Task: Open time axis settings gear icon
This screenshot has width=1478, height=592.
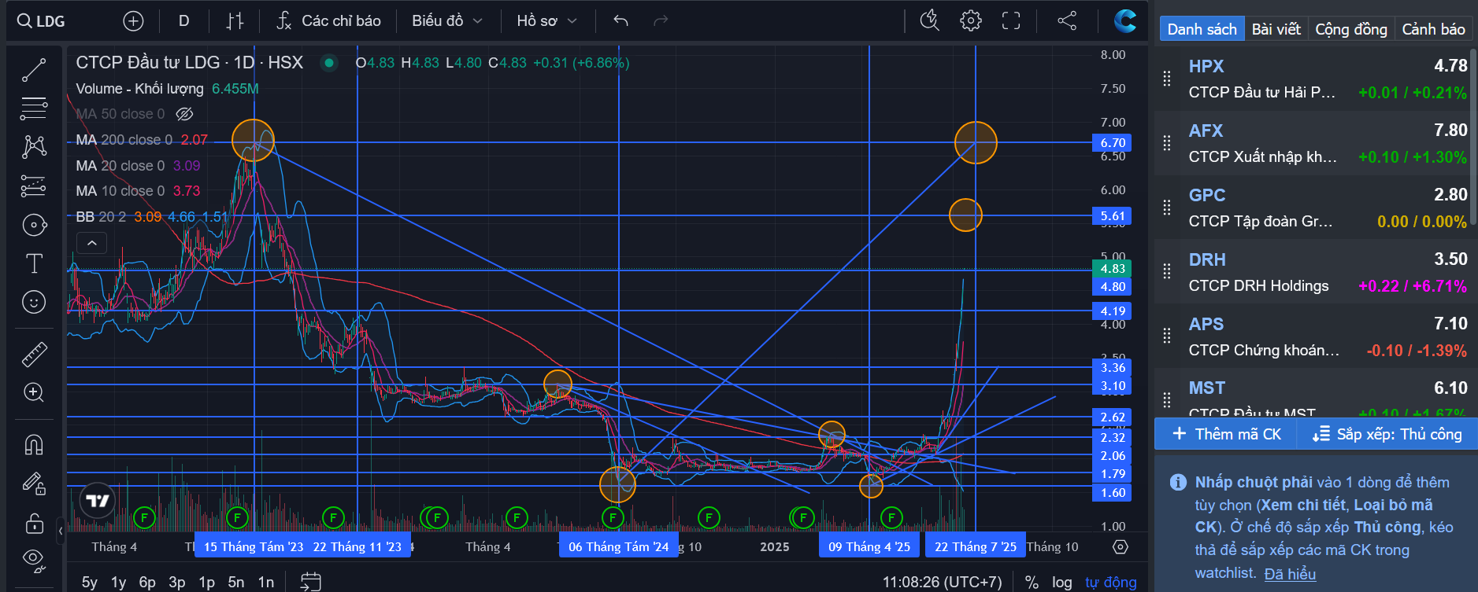Action: pyautogui.click(x=1121, y=546)
